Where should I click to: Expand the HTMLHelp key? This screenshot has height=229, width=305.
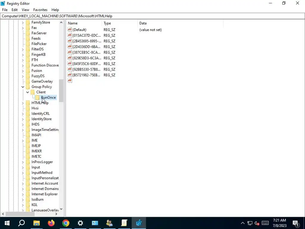(23, 103)
